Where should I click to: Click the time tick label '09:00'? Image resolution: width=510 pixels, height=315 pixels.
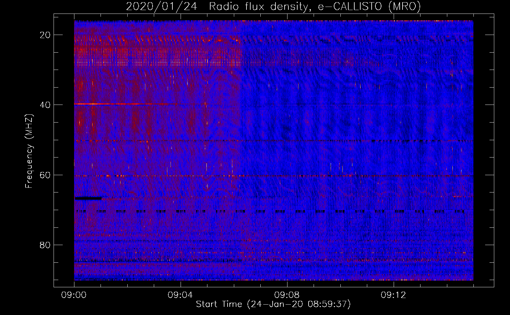tap(74, 295)
